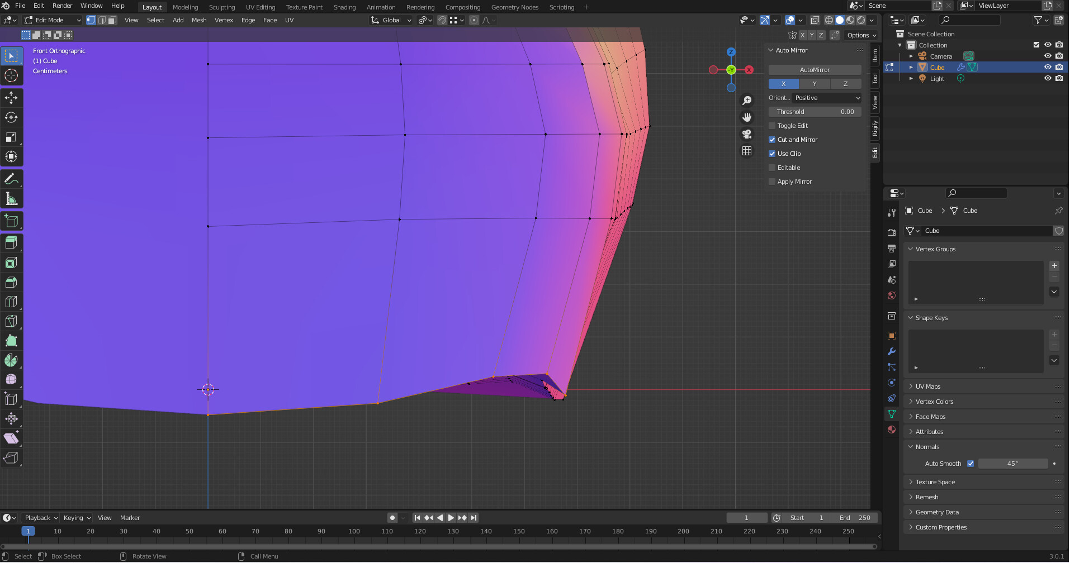Expand the Geometry Data section
This screenshot has height=563, width=1070.
[937, 512]
